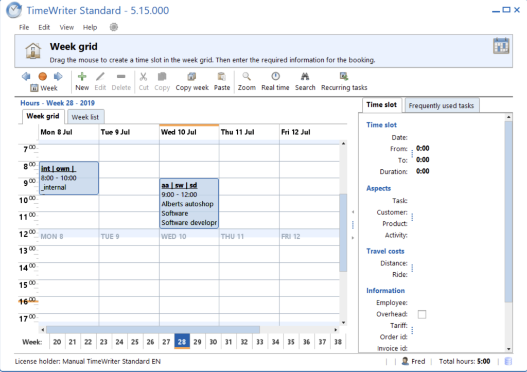Open the Alberts autoshop booking on Wednesday
The width and height of the screenshot is (527, 372).
(189, 204)
